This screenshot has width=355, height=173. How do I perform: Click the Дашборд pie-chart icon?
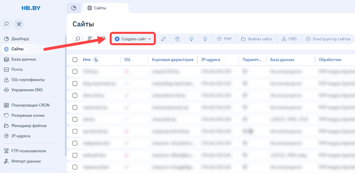pyautogui.click(x=6, y=39)
